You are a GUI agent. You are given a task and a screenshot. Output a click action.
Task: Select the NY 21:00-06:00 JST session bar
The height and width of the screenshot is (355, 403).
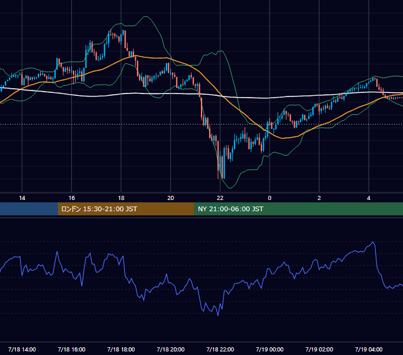click(298, 209)
